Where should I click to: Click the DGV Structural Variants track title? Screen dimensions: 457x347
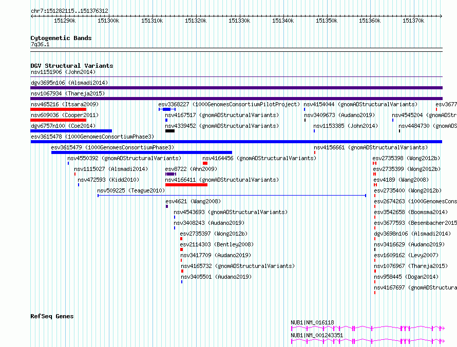(72, 66)
